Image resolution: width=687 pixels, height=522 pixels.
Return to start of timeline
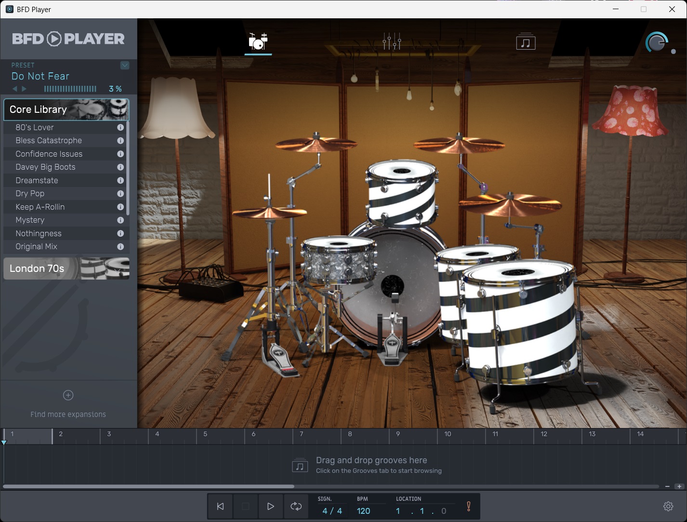220,506
